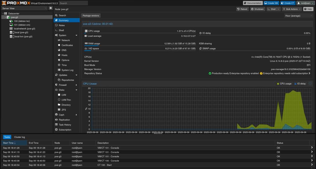Open details arrow of the 18:41:26 task
The image size is (316, 169).
312,148
